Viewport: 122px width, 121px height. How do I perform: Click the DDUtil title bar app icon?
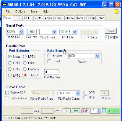tap(4, 5)
